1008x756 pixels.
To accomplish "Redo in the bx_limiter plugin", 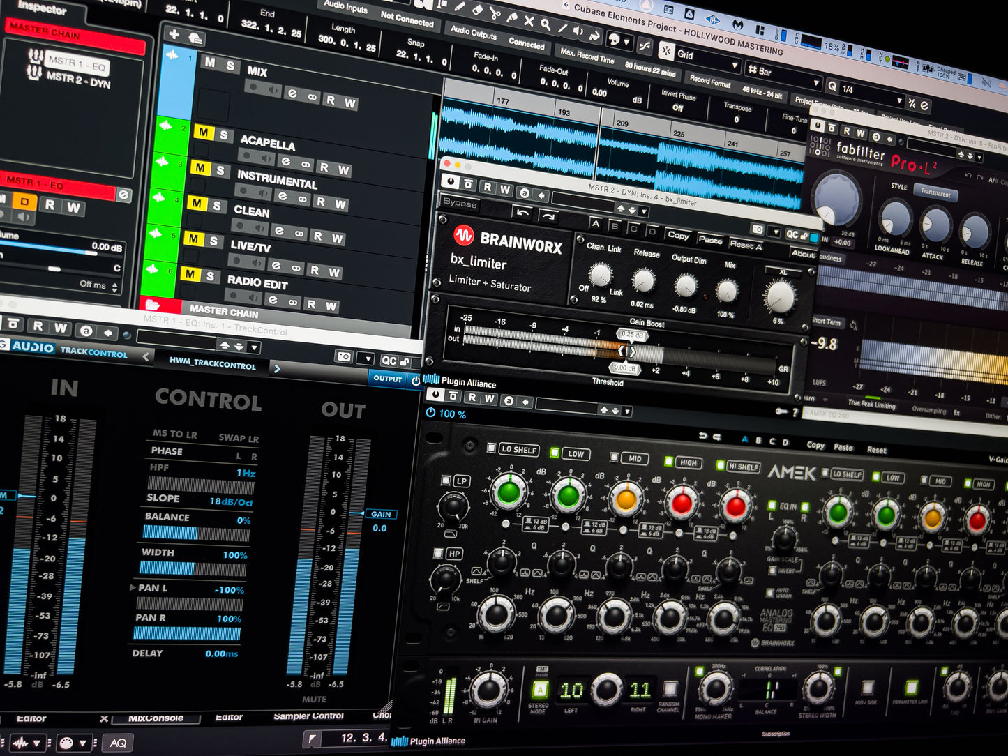I will pyautogui.click(x=548, y=216).
